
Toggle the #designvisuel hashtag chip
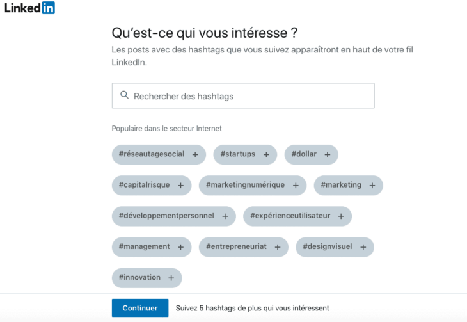334,247
